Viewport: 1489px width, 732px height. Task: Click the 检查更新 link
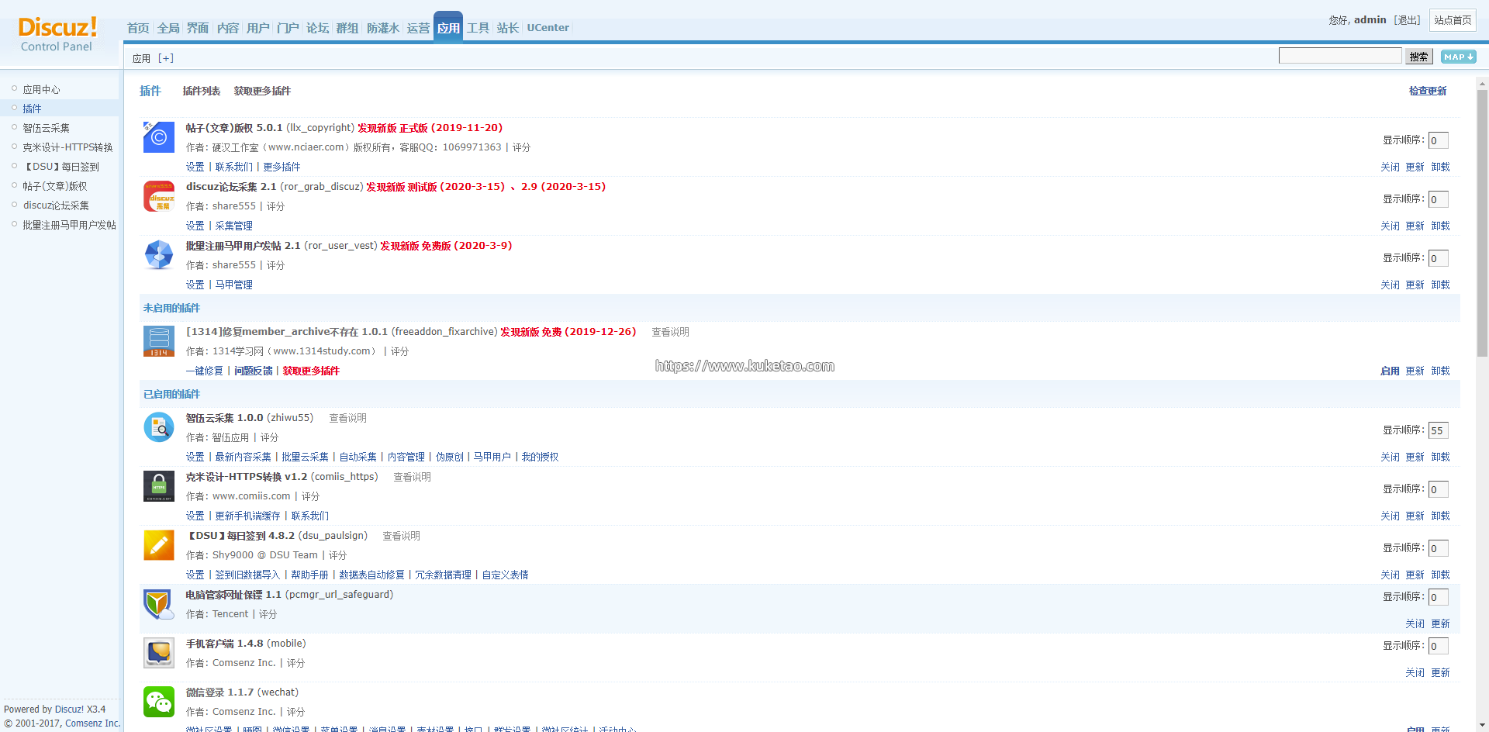click(x=1428, y=91)
